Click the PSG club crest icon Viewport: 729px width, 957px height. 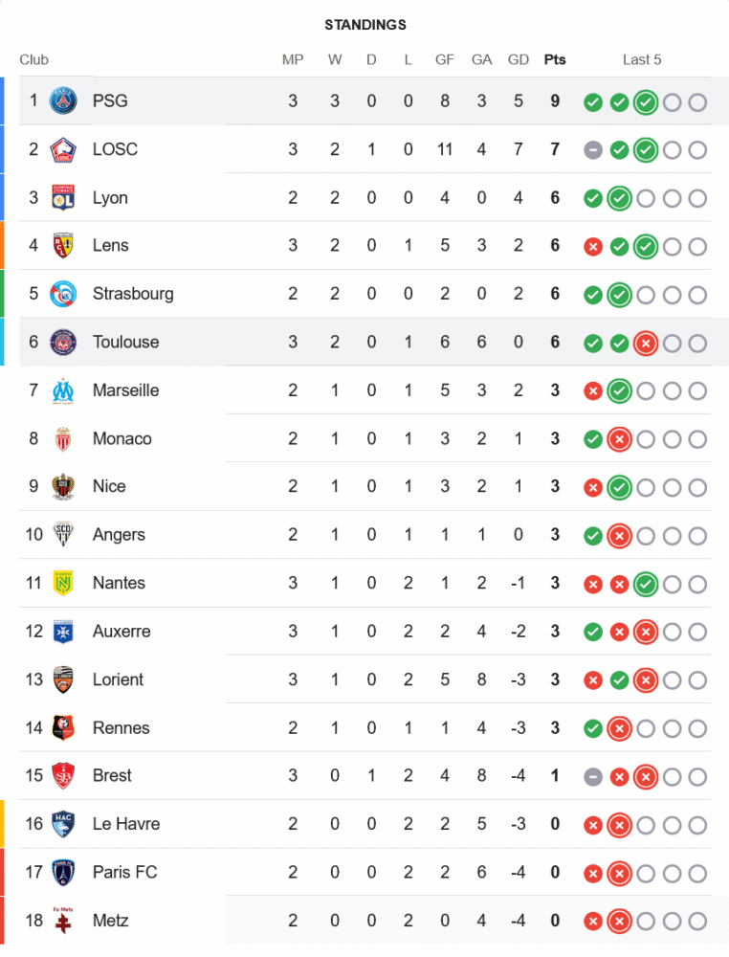coord(63,100)
